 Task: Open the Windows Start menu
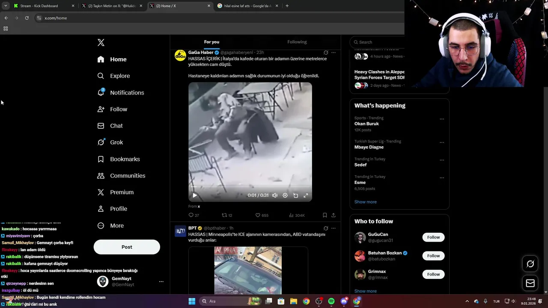point(192,301)
